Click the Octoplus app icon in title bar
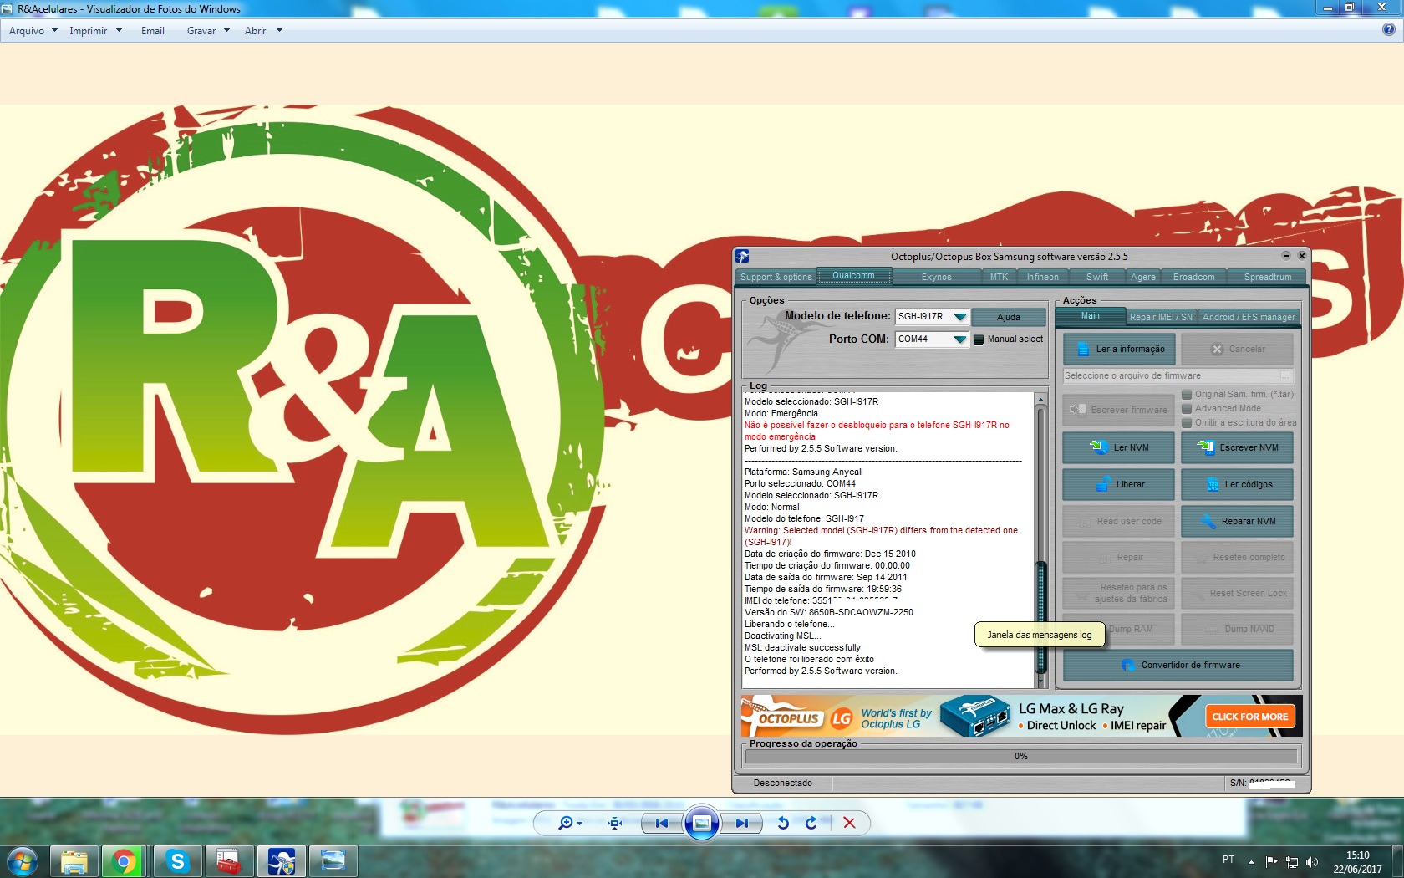Image resolution: width=1404 pixels, height=878 pixels. (x=742, y=256)
